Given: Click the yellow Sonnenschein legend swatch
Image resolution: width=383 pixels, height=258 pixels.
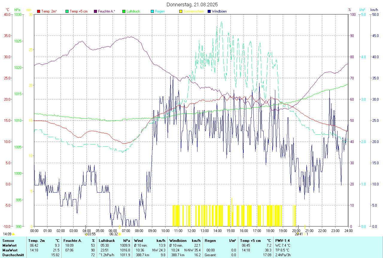Looking at the screenshot, I should click(181, 11).
